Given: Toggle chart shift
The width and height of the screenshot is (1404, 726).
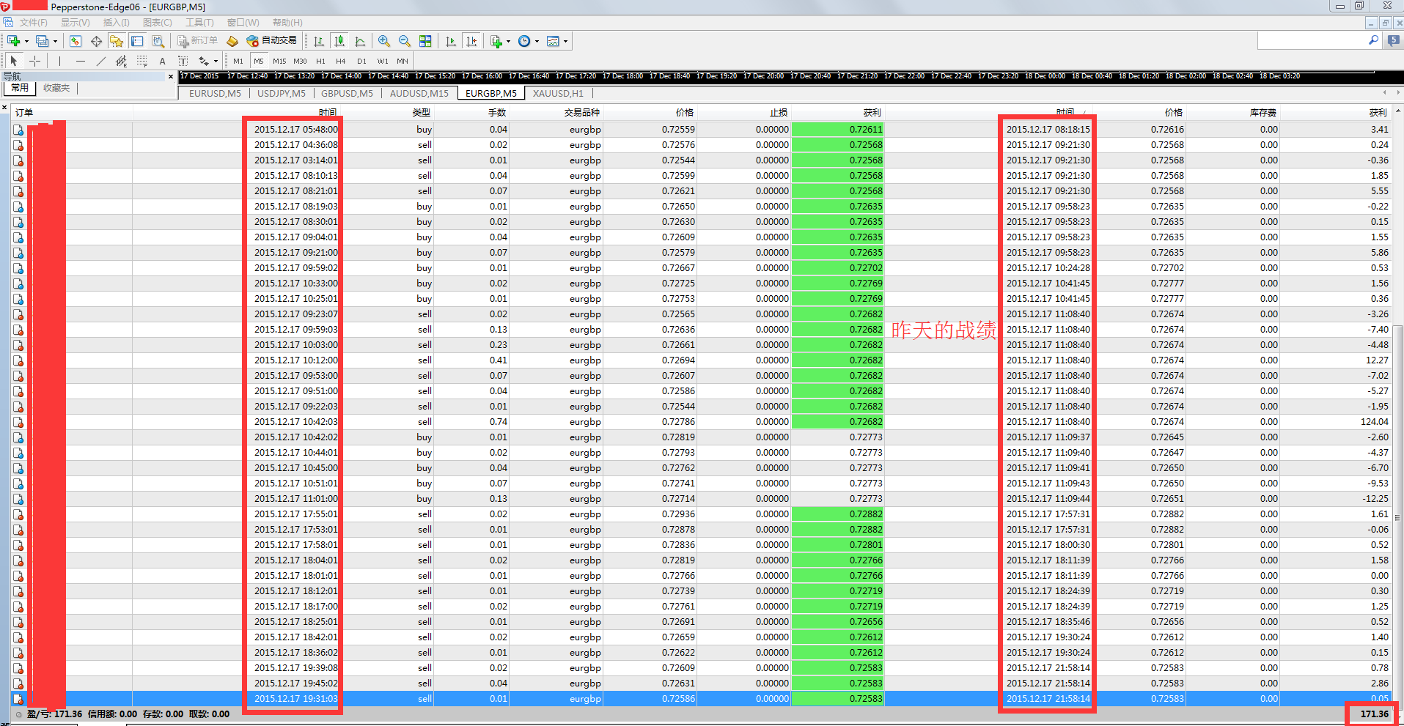Looking at the screenshot, I should (x=471, y=41).
